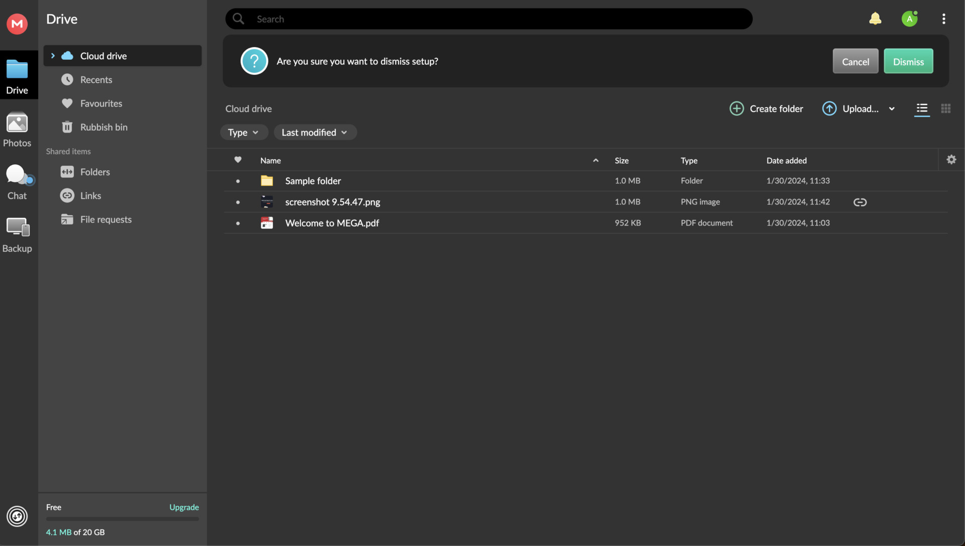Open the Type filter dropdown

pyautogui.click(x=244, y=132)
